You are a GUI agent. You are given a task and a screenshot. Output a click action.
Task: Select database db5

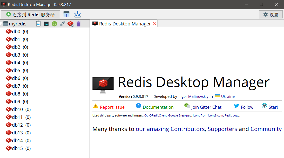pos(17,70)
